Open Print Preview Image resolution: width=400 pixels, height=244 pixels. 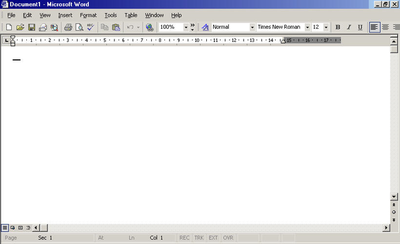[79, 27]
